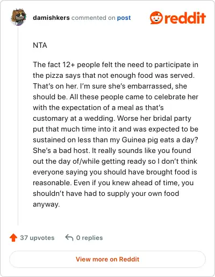The image size is (215, 277).
Task: Click the "commented on" gray text
Action: pos(93,18)
